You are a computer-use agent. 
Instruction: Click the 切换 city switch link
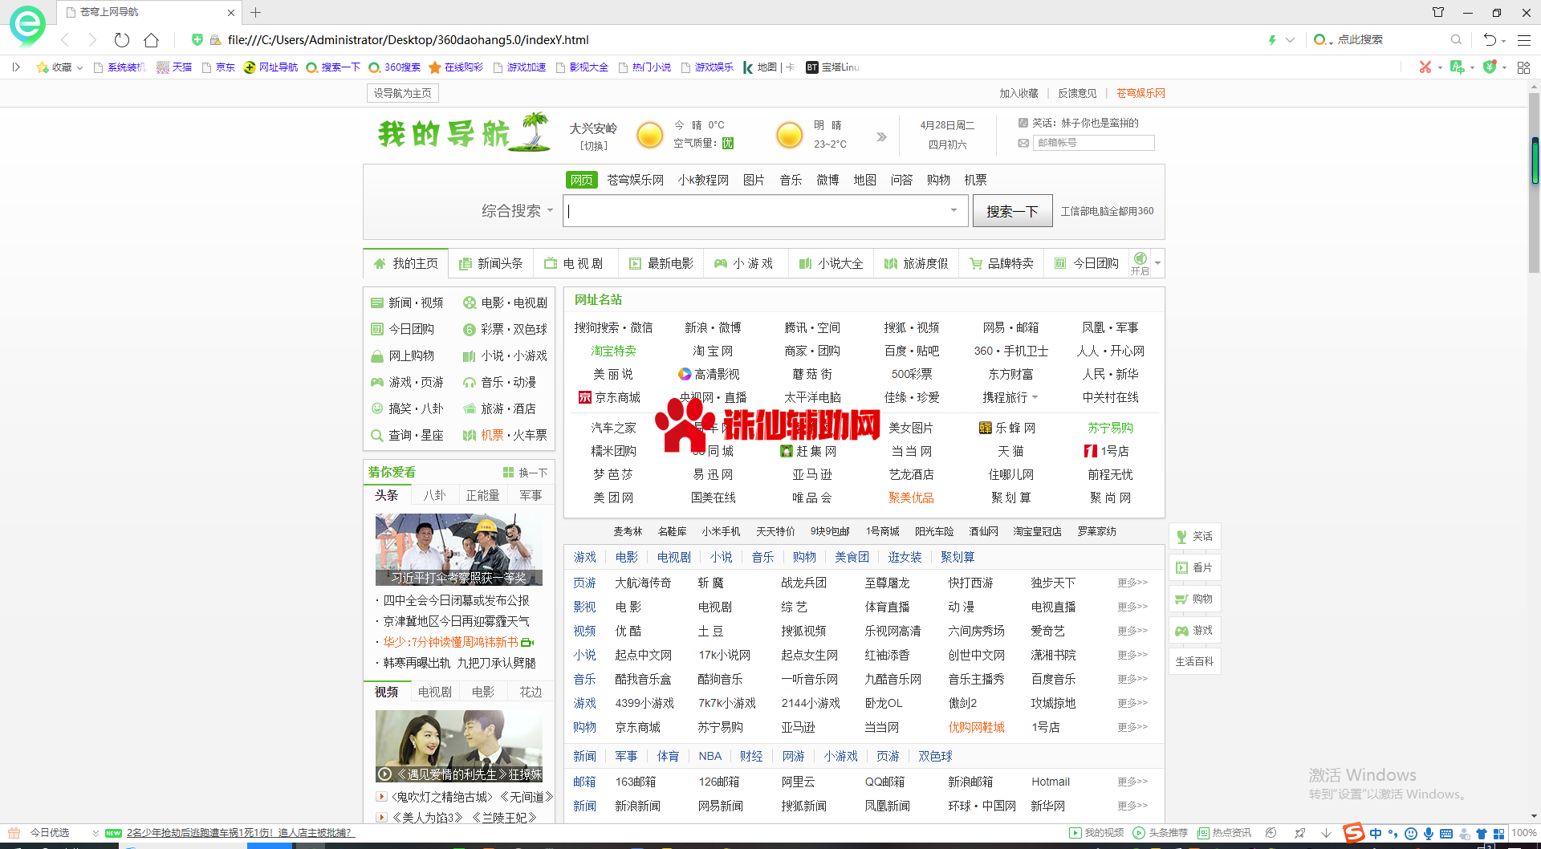pos(594,146)
